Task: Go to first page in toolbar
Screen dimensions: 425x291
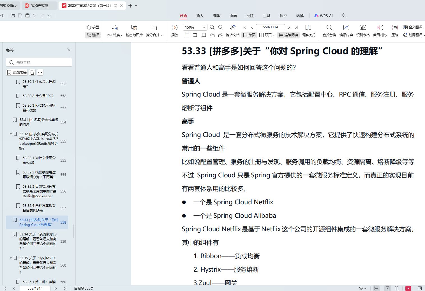Action: pos(245,27)
